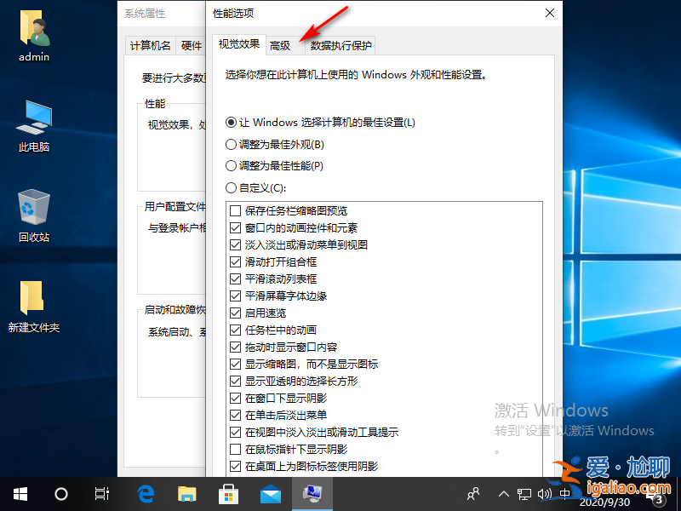Image resolution: width=681 pixels, height=511 pixels.
Task: Click the Cortana search icon on taskbar
Action: (60, 493)
